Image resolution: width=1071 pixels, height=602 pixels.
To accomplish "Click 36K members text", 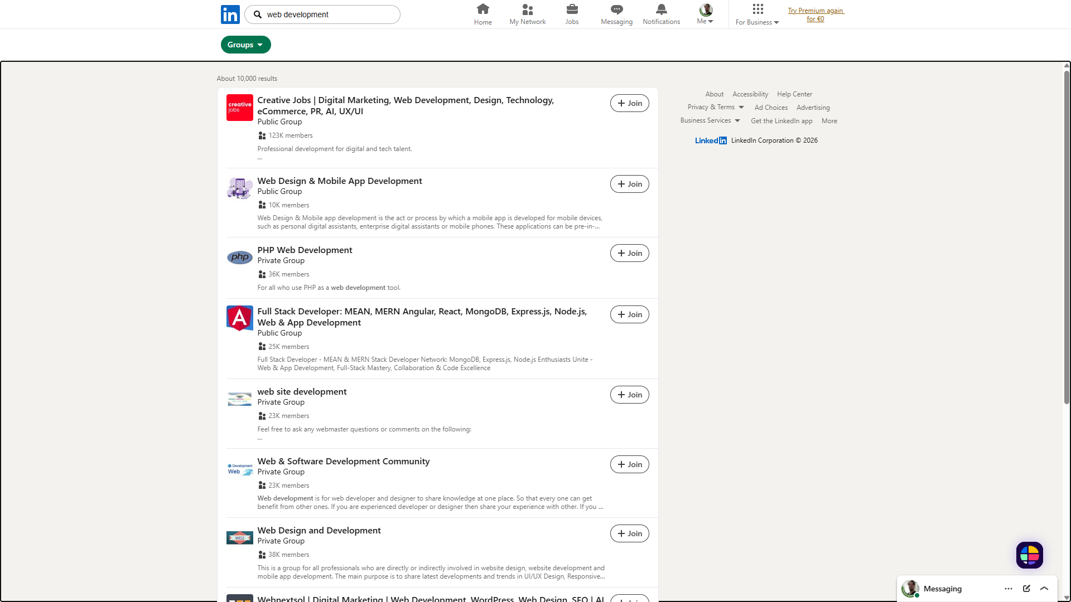I will tap(289, 274).
